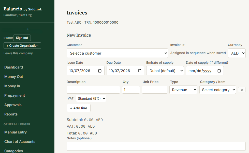The height and width of the screenshot is (153, 249).
Task: Click the + Create Organization button
Action: pos(22,46)
